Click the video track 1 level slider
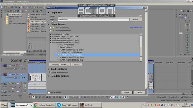 tap(15, 68)
